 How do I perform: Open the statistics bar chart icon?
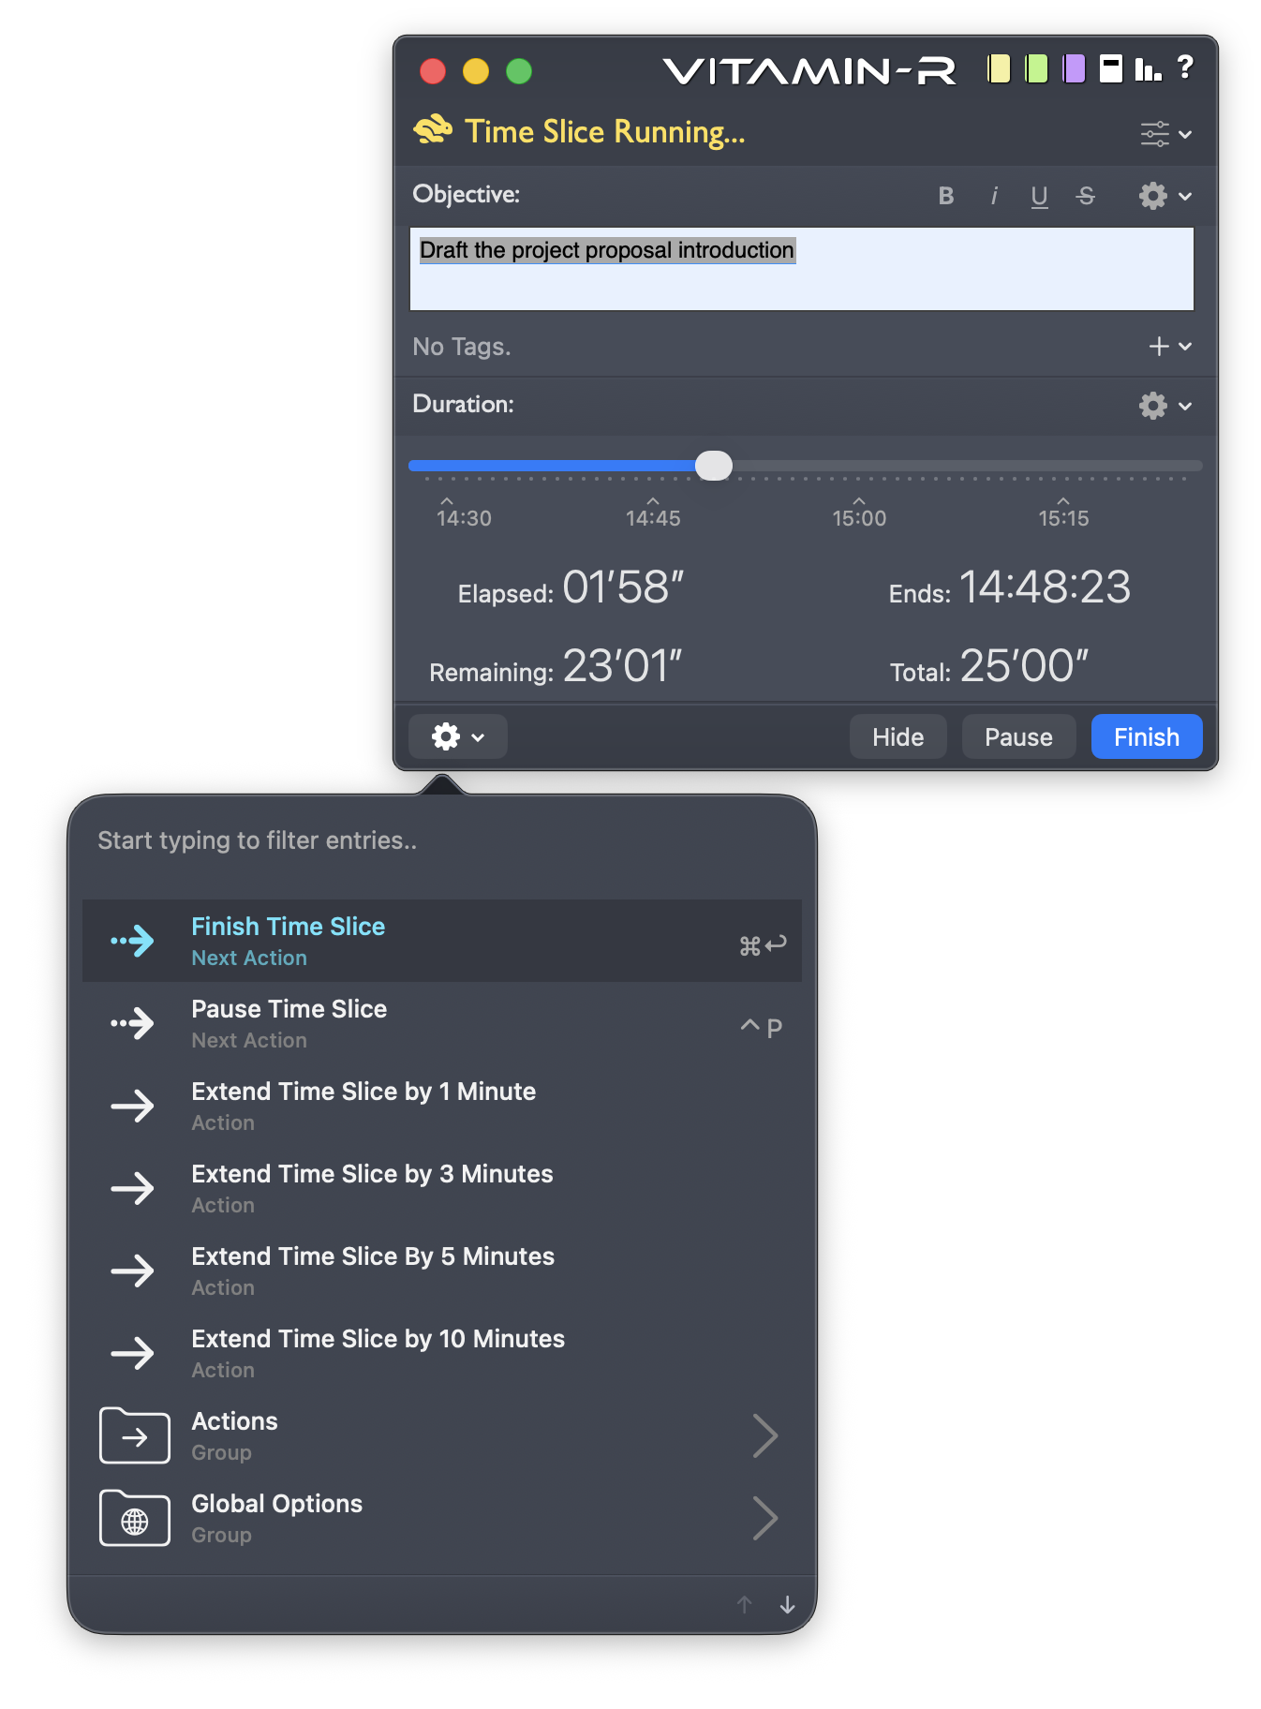1148,69
